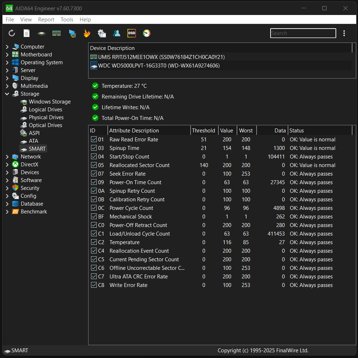The image size is (358, 358).
Task: Open the three-dot options menu
Action: [344, 33]
